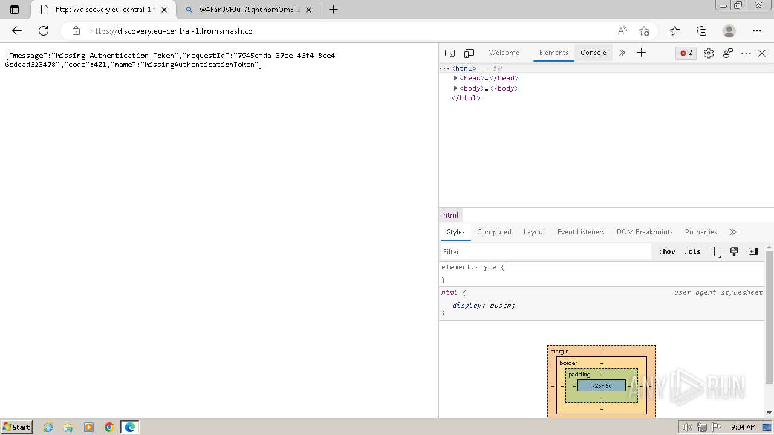Toggle the :hov element state panel
Screen dimensions: 774x435
click(x=667, y=252)
